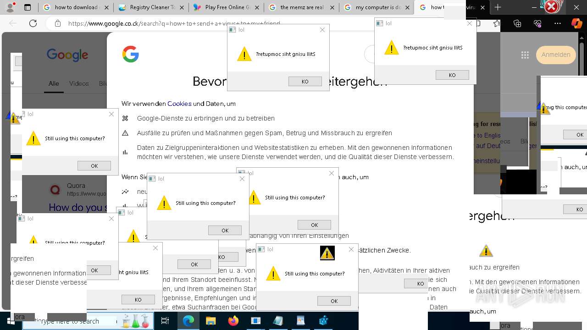Open the tab actions menu icon
This screenshot has height=330, width=587.
coord(28,7)
